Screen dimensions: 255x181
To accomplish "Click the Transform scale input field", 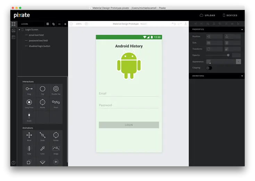I will [232, 49].
